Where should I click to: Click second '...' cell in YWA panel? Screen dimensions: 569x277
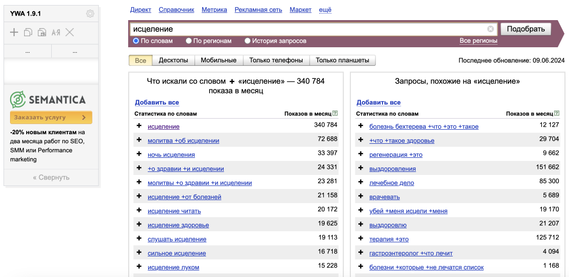pos(75,51)
